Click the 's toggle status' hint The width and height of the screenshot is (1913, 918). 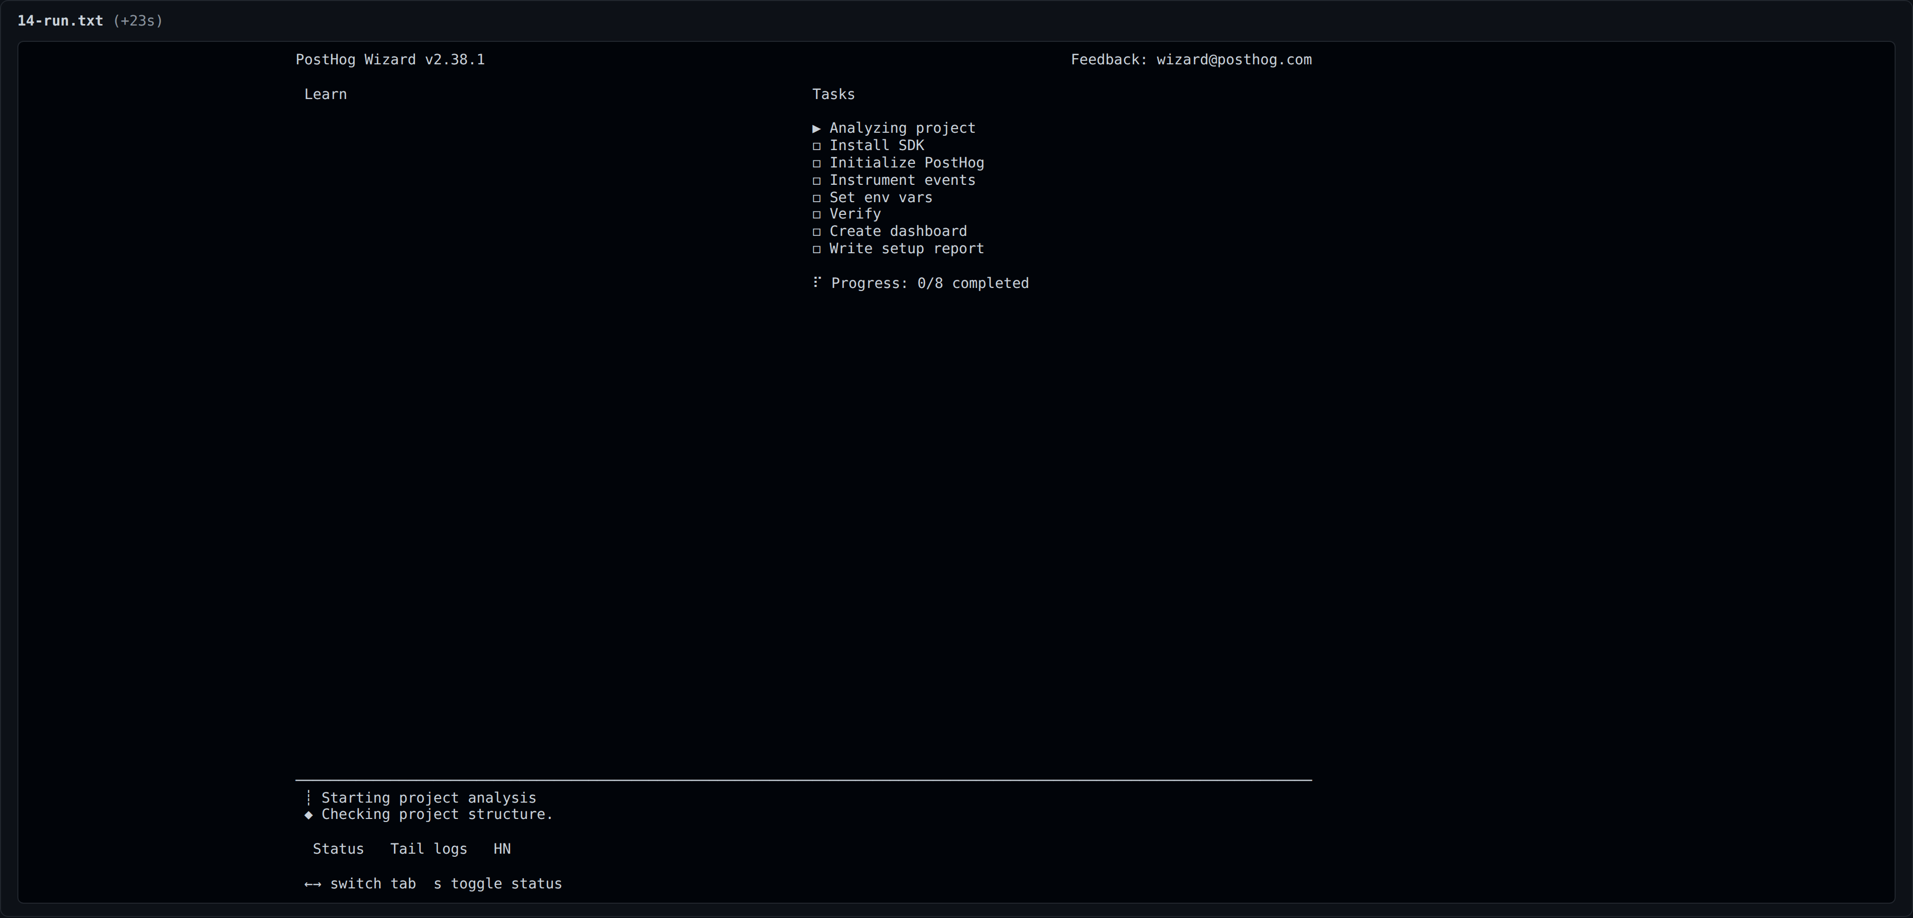click(x=498, y=884)
